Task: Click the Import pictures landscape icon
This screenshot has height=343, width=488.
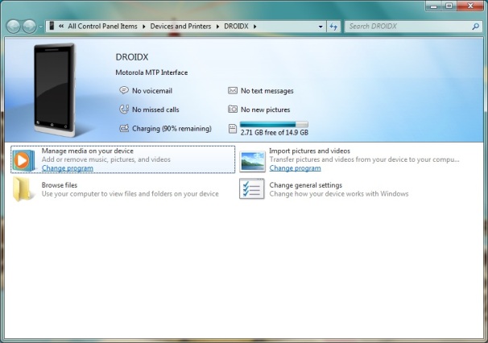Action: pos(252,161)
